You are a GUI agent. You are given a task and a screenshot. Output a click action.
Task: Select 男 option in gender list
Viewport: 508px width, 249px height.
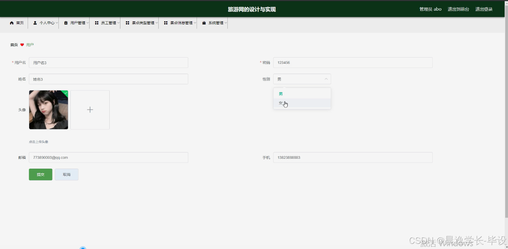pos(280,93)
